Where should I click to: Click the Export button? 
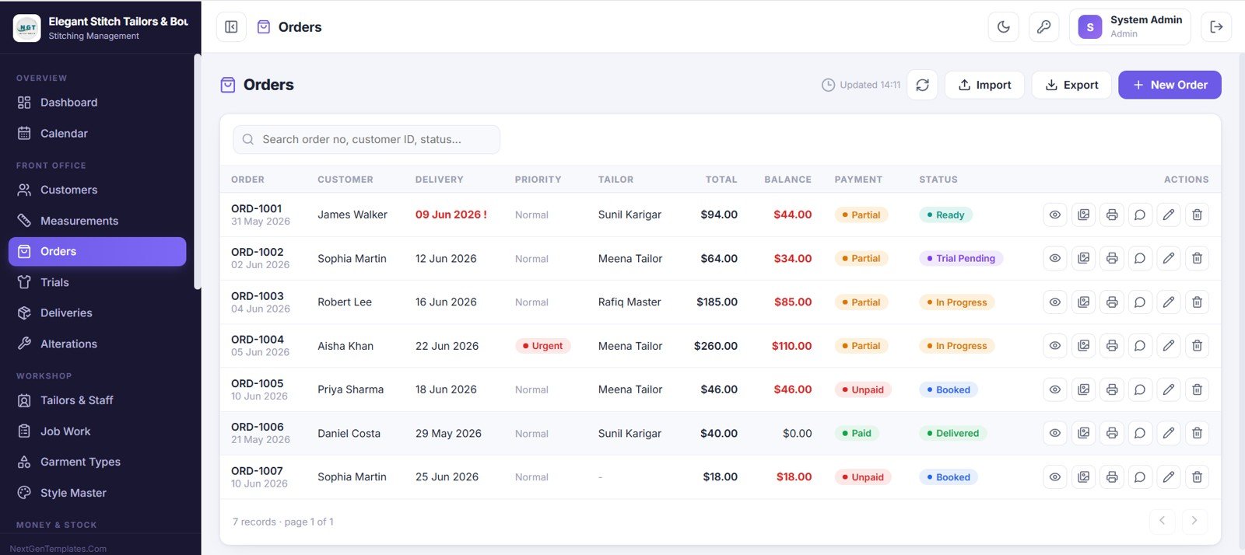pos(1071,85)
